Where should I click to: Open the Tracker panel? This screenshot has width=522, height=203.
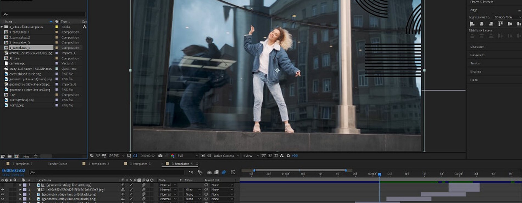point(475,63)
